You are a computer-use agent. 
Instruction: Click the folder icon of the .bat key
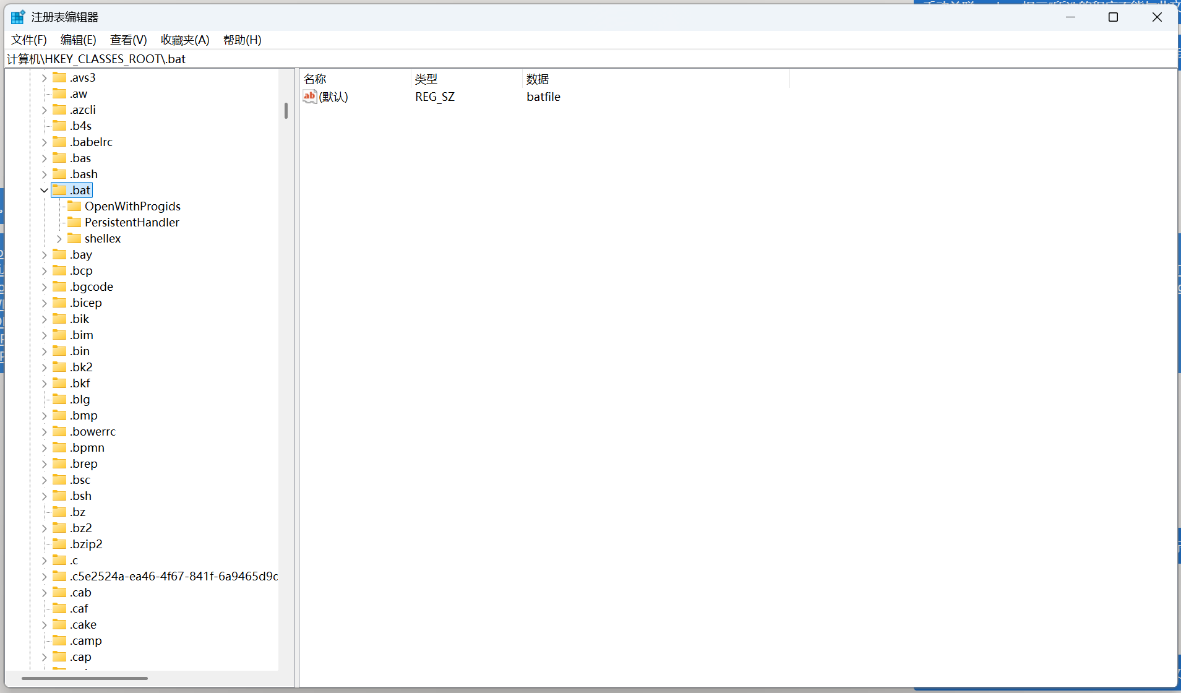59,189
